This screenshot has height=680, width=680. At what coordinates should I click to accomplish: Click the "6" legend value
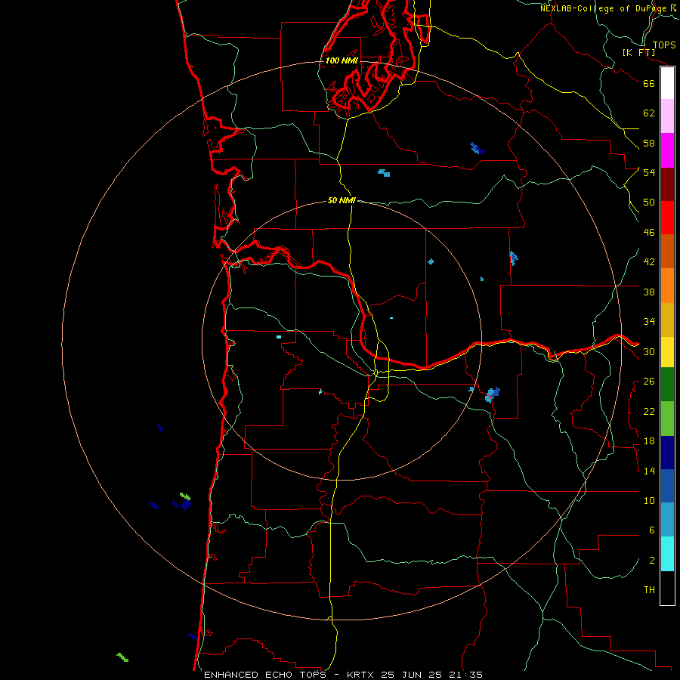coord(652,530)
